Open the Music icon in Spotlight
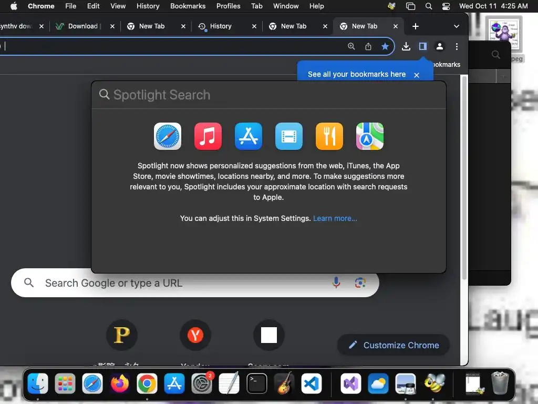Viewport: 538px width, 404px height. coord(208,136)
